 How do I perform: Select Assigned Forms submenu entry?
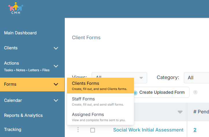(100, 117)
